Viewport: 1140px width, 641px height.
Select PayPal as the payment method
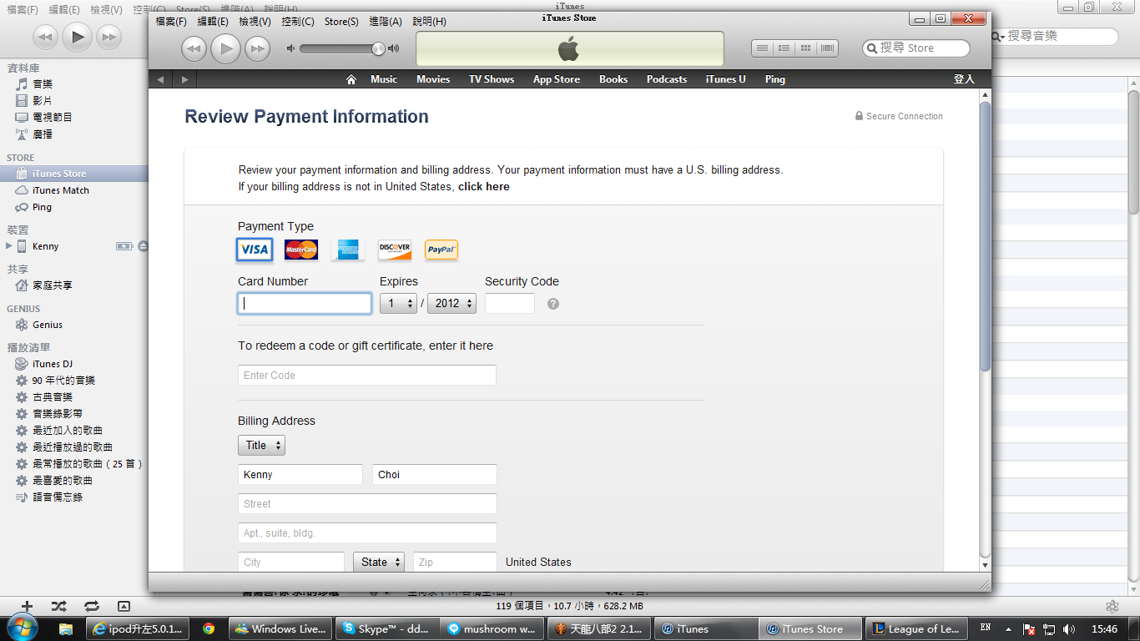(x=441, y=250)
